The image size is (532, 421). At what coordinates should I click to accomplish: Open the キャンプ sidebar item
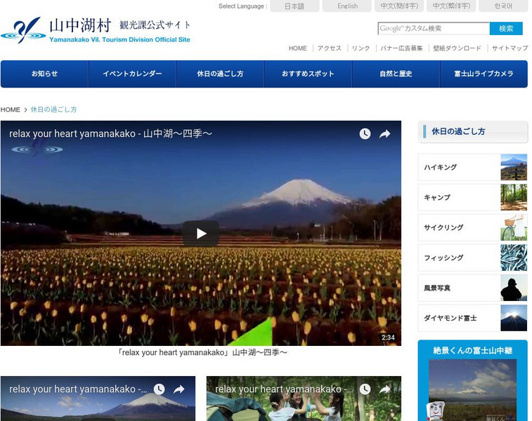[x=473, y=197]
